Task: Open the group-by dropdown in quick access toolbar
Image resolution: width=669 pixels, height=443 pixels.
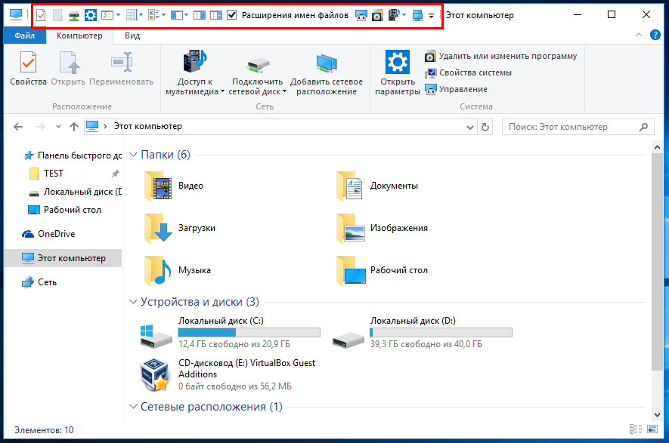Action: tap(164, 15)
